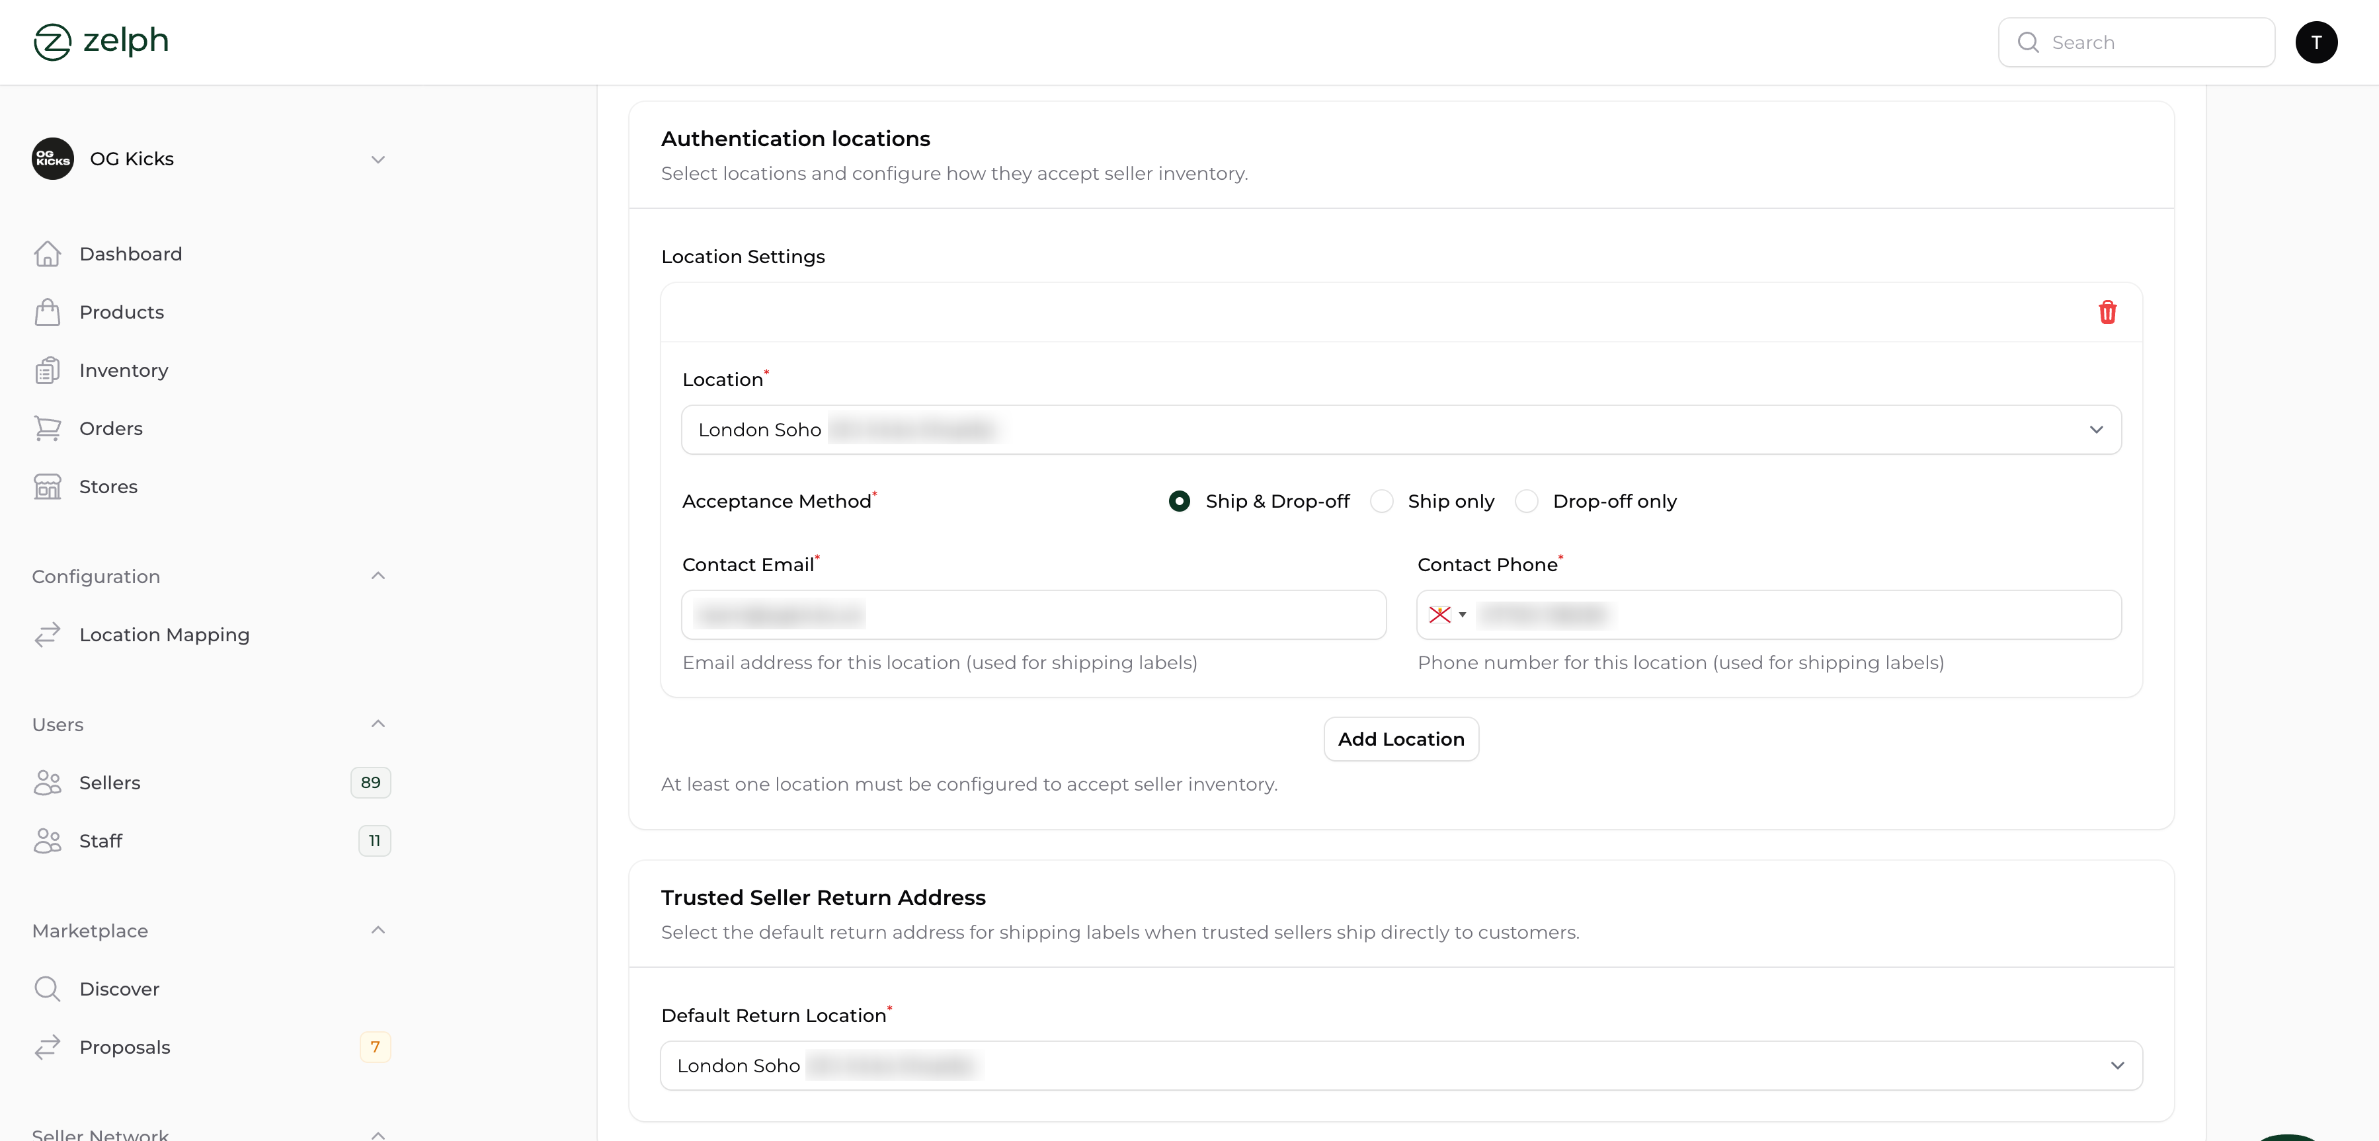This screenshot has height=1141, width=2379.
Task: Enable the Ship only option
Action: click(x=1382, y=501)
